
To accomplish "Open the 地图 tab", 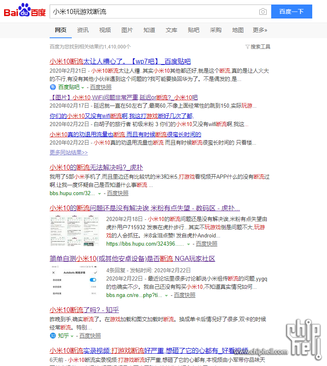I will (x=238, y=30).
